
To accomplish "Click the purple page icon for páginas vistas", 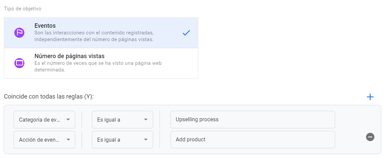I will [x=19, y=63].
